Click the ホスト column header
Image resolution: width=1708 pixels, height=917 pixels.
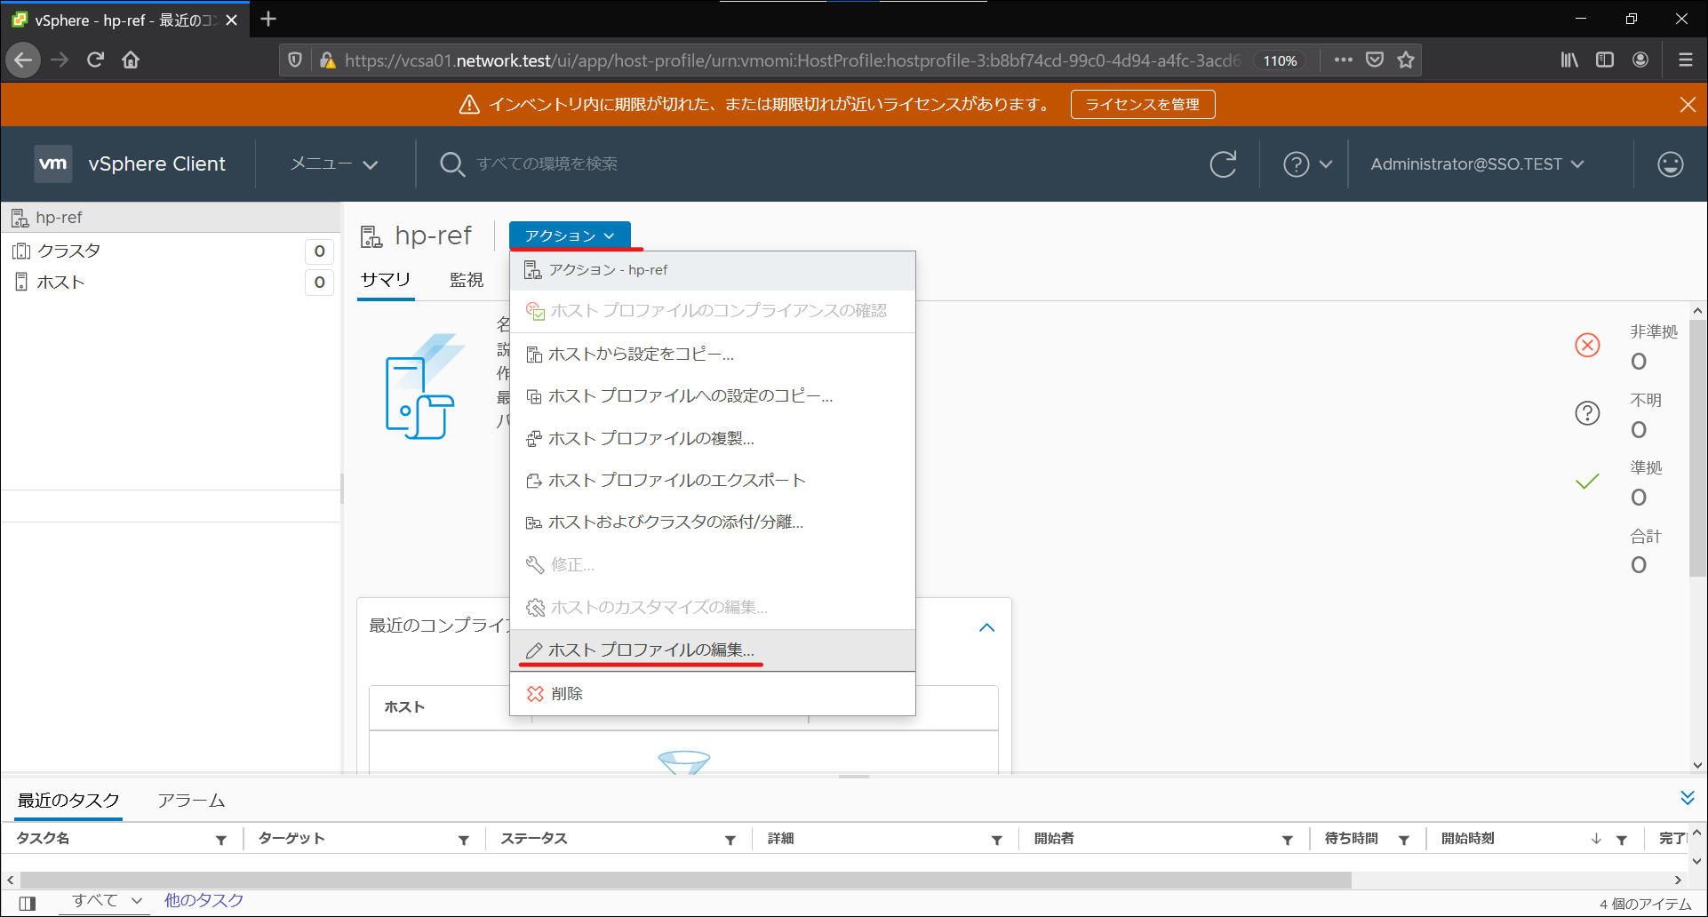(x=404, y=707)
